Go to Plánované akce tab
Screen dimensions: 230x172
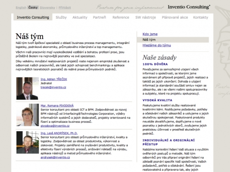click(x=175, y=17)
